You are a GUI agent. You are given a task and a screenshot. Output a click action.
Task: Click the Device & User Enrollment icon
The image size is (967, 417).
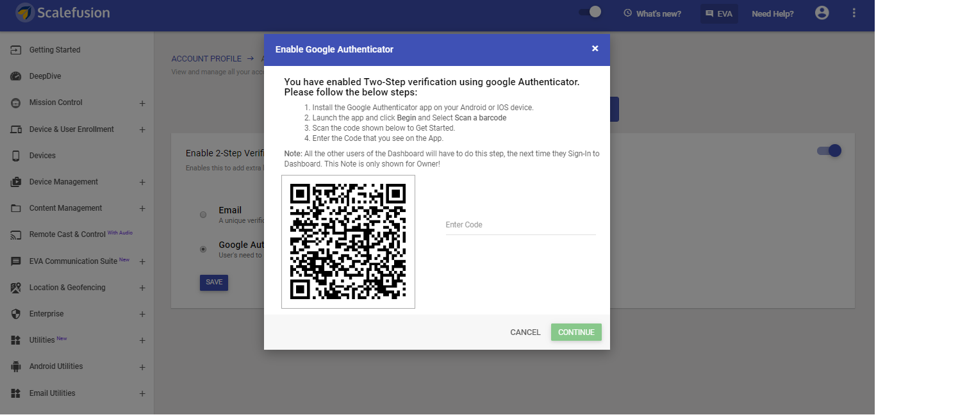point(16,129)
